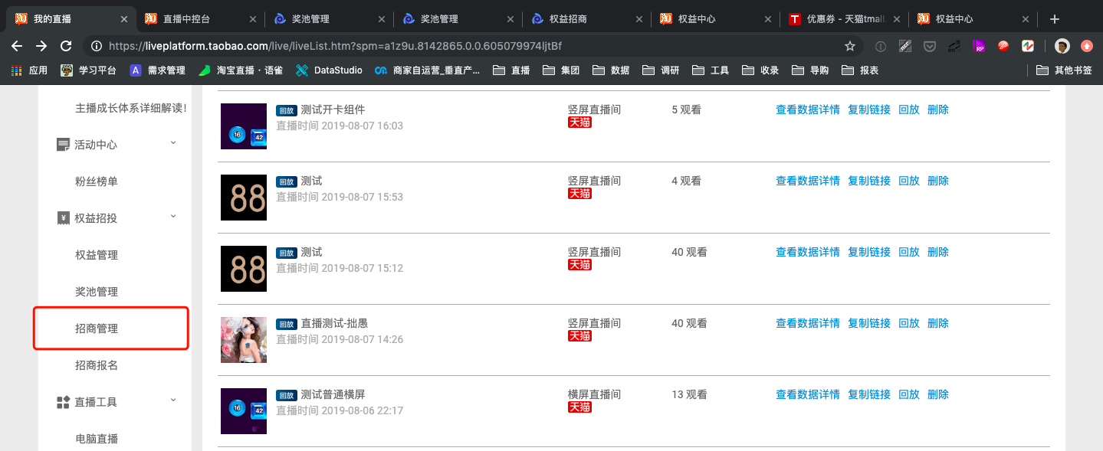Open the Chrome profile avatar
1103x451 pixels.
click(1062, 46)
